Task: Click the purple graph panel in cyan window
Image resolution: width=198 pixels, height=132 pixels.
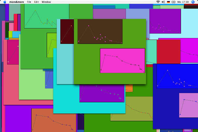Action: tap(102, 93)
